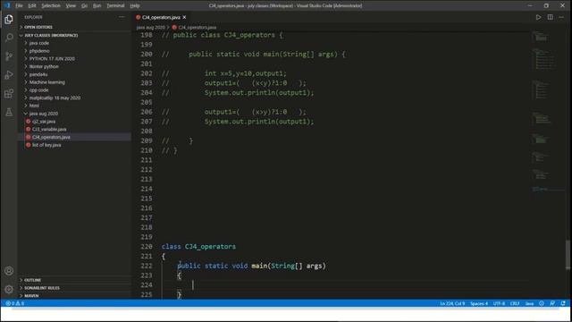This screenshot has width=572, height=322.
Task: Select the CJ4_operators.java editor tab
Action: [x=161, y=17]
